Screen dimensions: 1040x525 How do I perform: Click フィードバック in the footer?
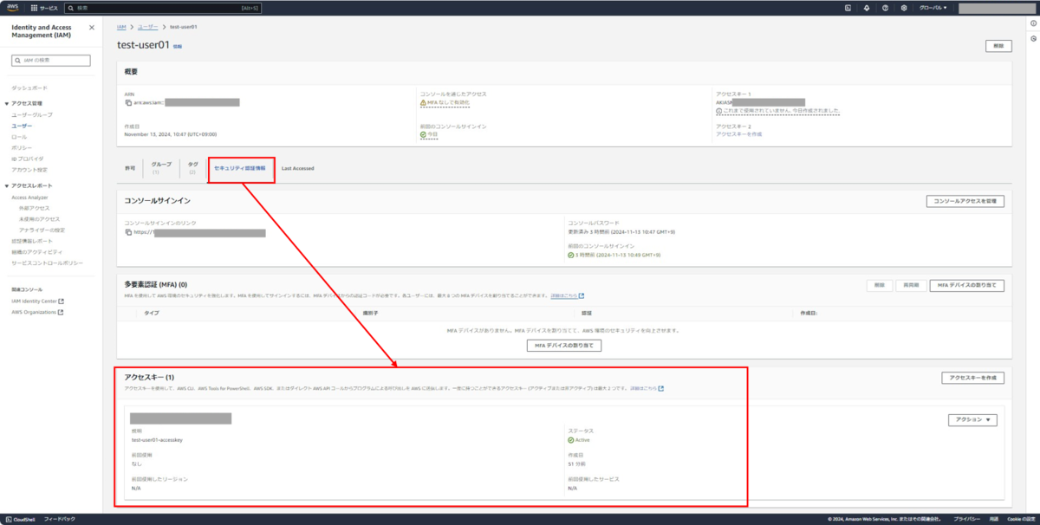[x=60, y=519]
